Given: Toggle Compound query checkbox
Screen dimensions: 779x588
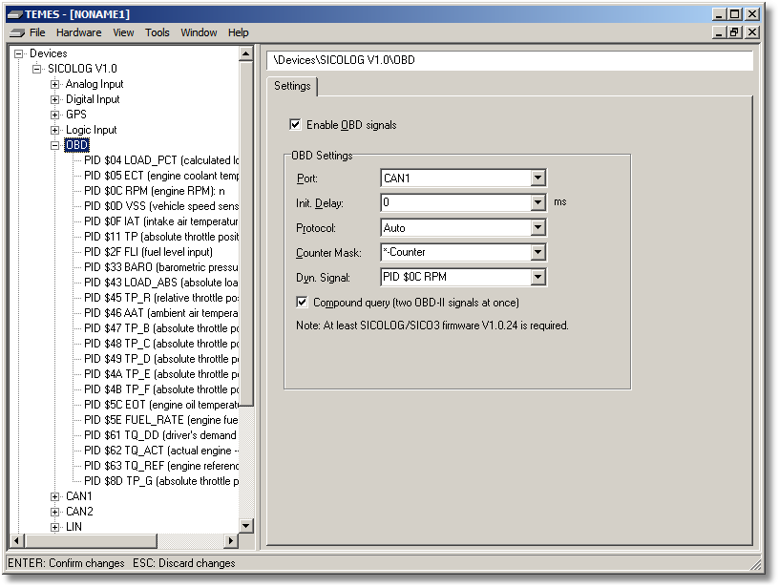Looking at the screenshot, I should pyautogui.click(x=302, y=302).
